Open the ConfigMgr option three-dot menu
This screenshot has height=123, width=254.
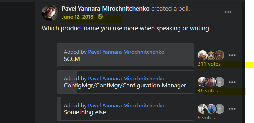(x=232, y=82)
